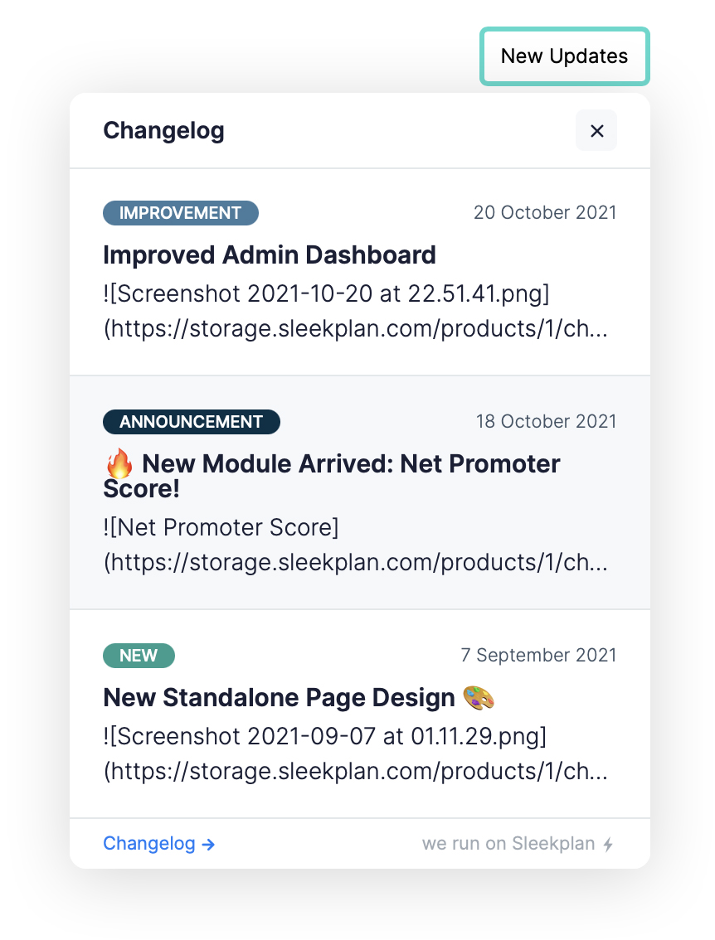Open Improved Admin Dashboard entry title
Image resolution: width=715 pixels, height=940 pixels.
point(270,254)
